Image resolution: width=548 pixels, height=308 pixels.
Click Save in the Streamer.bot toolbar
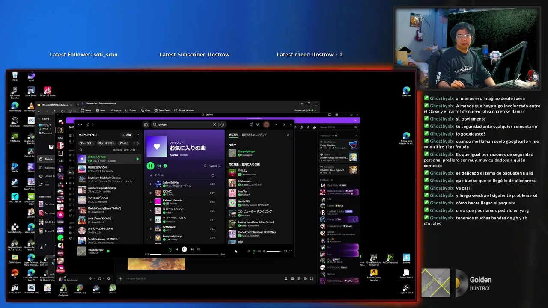click(x=101, y=110)
